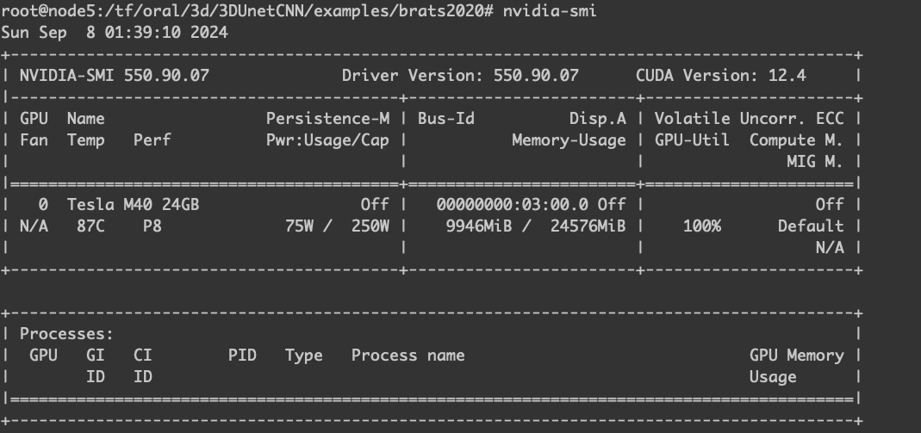Click the Bus-Id 00000000:03:00.0 value

click(512, 205)
